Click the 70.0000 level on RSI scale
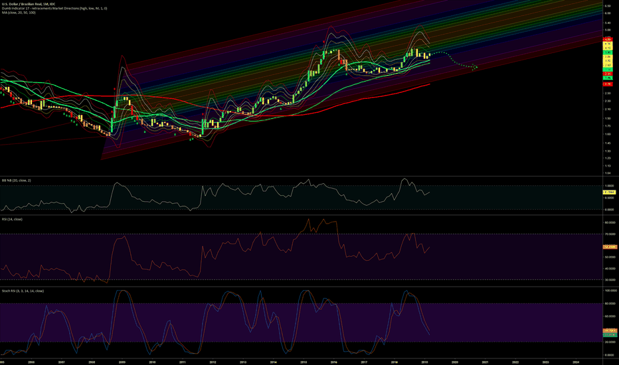 pos(610,234)
